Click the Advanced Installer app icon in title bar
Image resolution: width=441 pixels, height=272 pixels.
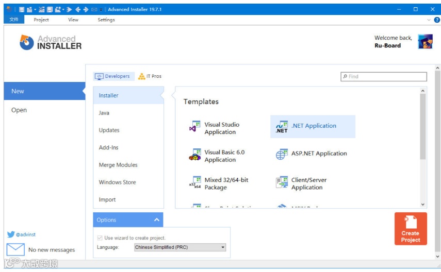[x=9, y=9]
